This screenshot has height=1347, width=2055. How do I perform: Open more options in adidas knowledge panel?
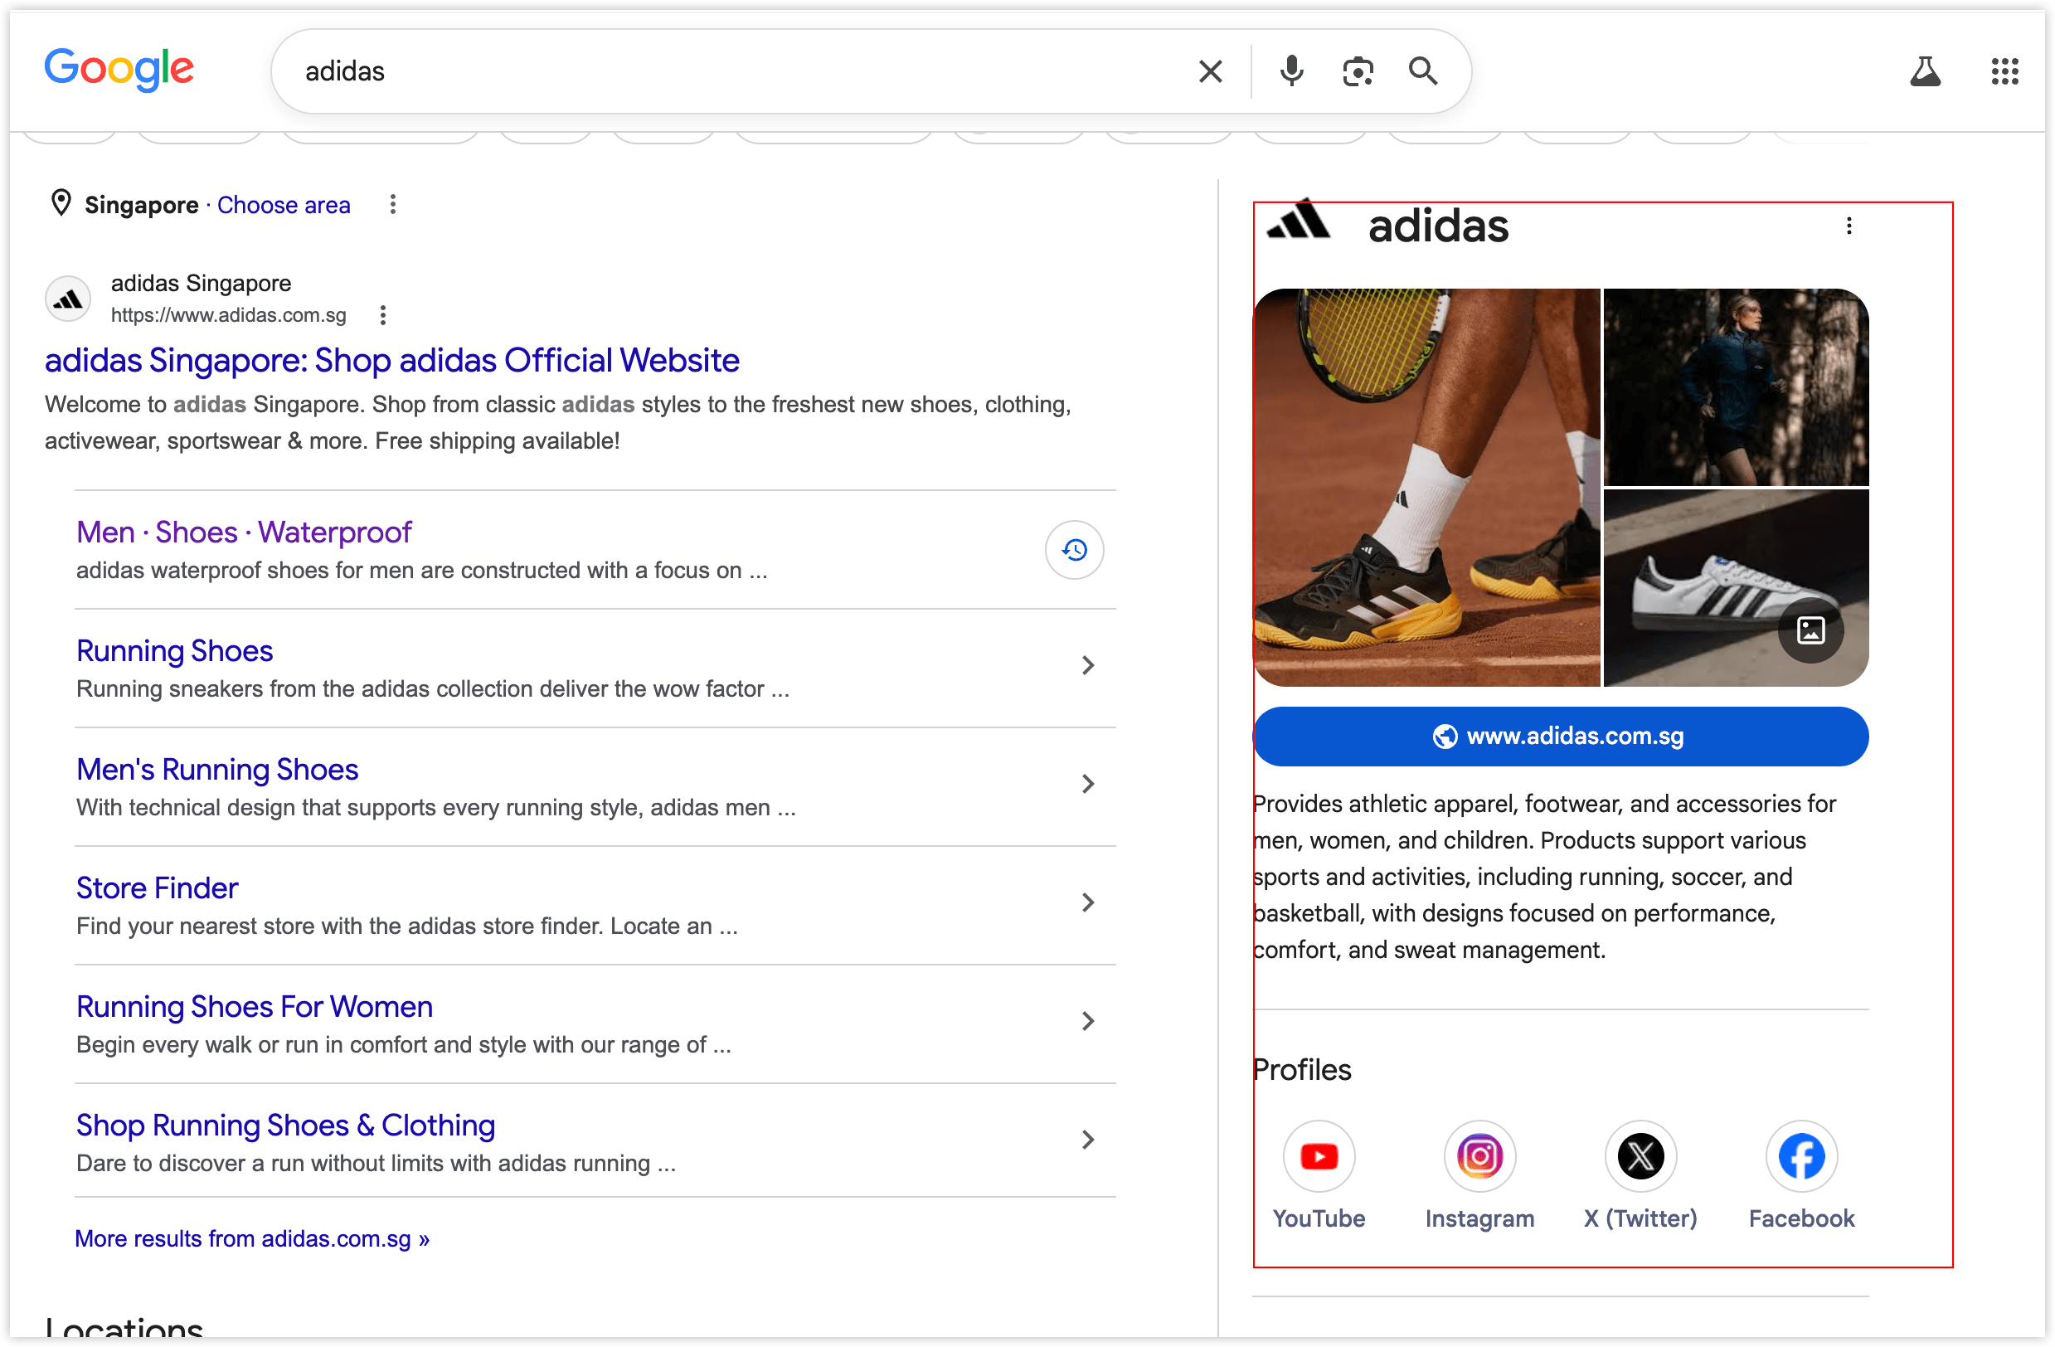pyautogui.click(x=1849, y=226)
